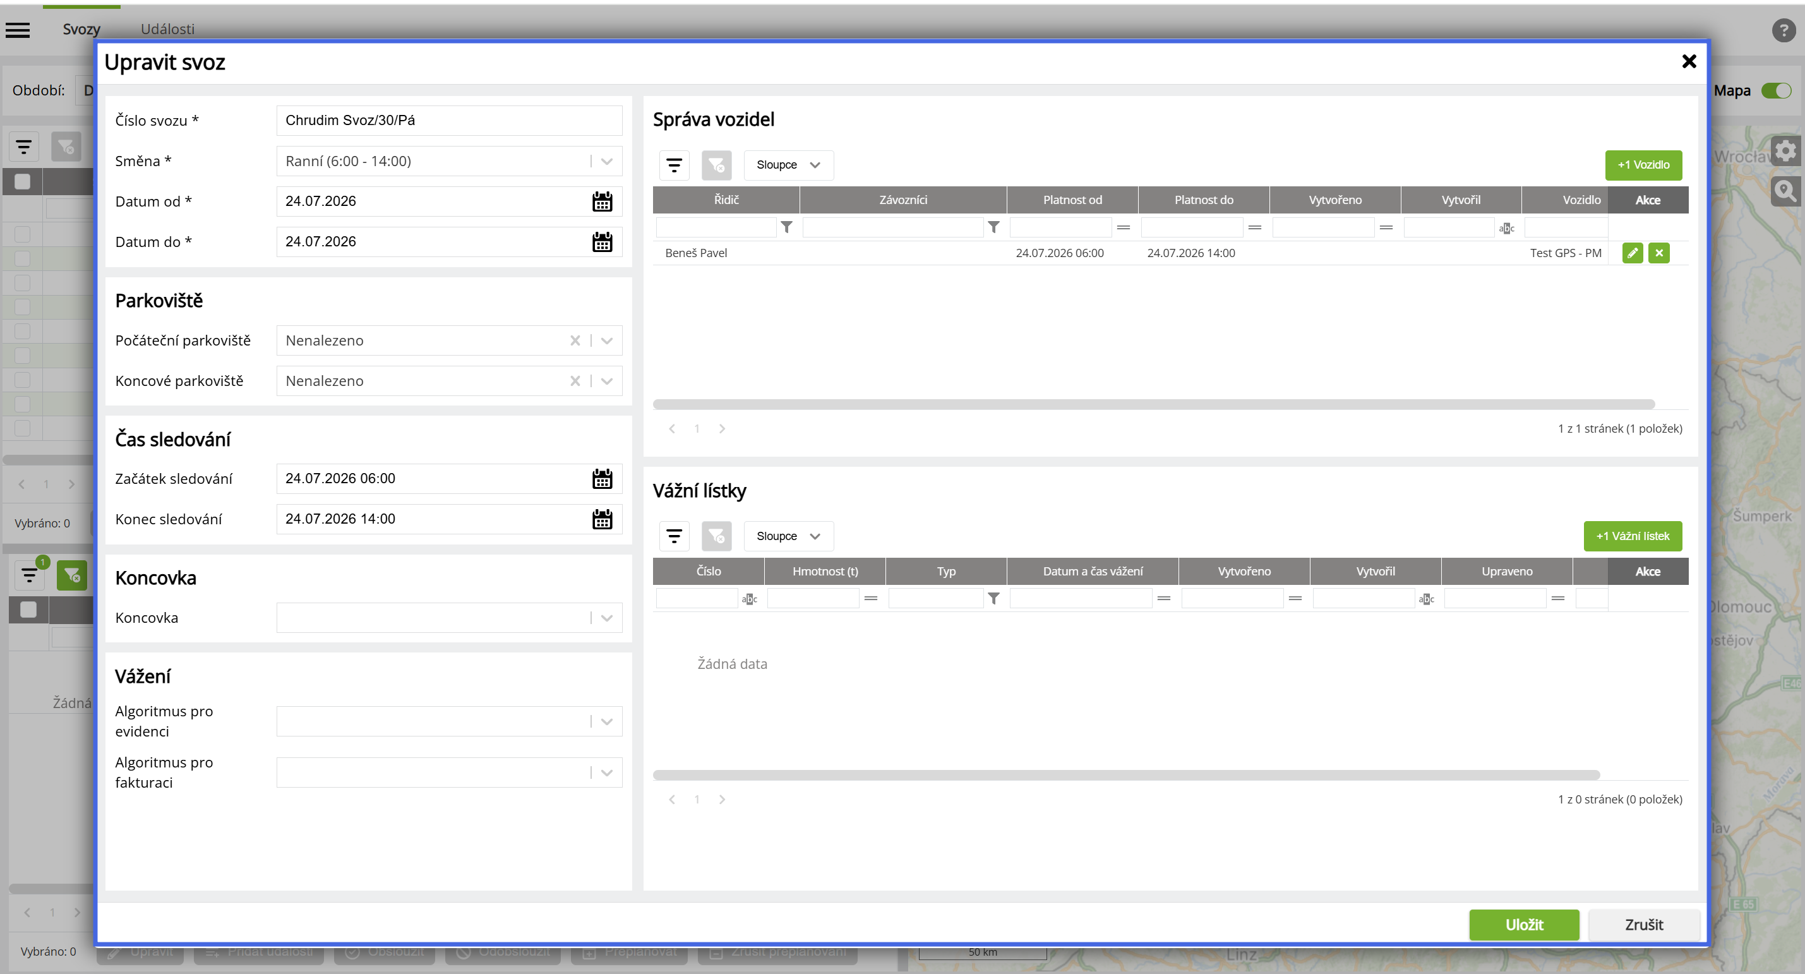Open Sloupce dropdown in Vážní lístky
The height and width of the screenshot is (974, 1805).
(788, 536)
